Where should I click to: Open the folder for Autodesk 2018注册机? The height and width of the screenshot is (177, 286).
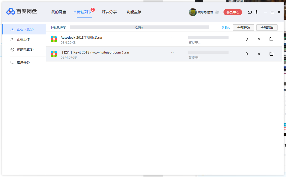click(271, 39)
